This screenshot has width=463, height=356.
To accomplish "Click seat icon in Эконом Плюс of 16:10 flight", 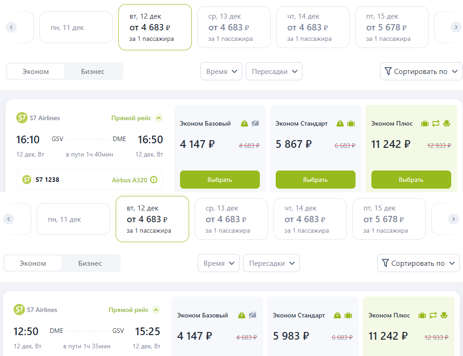I will click(x=447, y=123).
